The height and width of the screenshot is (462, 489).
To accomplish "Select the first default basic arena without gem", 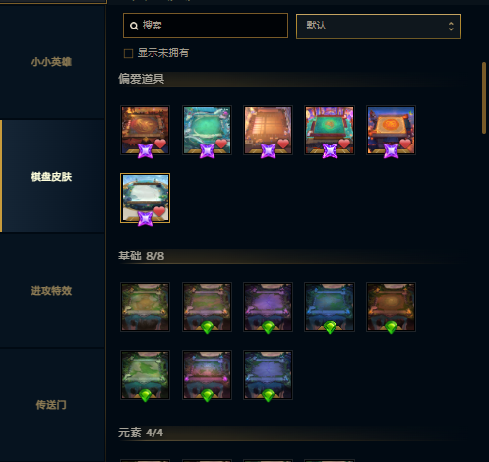I will click(x=145, y=307).
